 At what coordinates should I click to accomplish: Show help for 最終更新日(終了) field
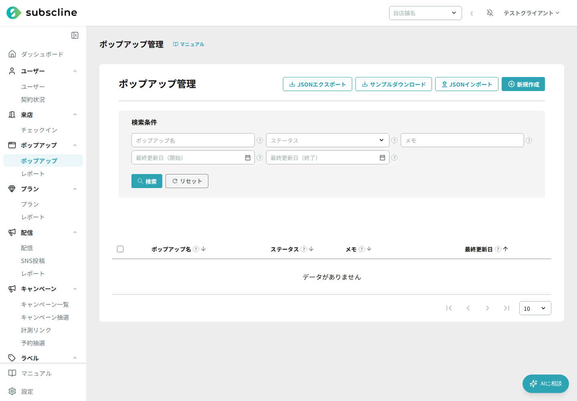pos(394,158)
